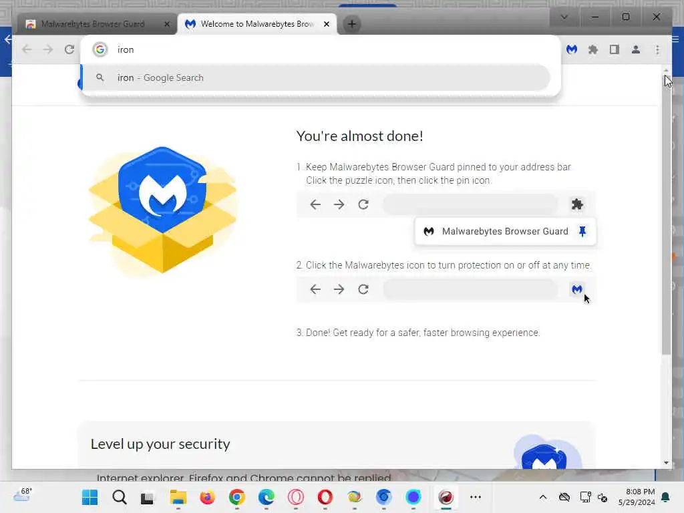Click the '3. Done! Get ready' step text

click(418, 333)
